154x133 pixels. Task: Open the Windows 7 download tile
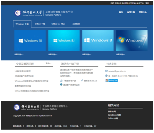click(x=132, y=40)
